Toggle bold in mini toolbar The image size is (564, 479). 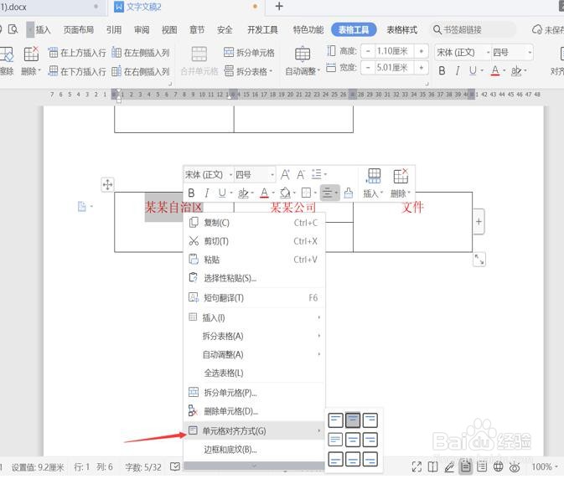coord(191,193)
